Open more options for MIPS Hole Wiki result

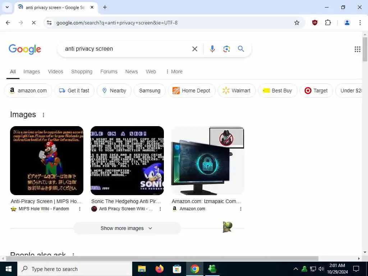coord(80,209)
